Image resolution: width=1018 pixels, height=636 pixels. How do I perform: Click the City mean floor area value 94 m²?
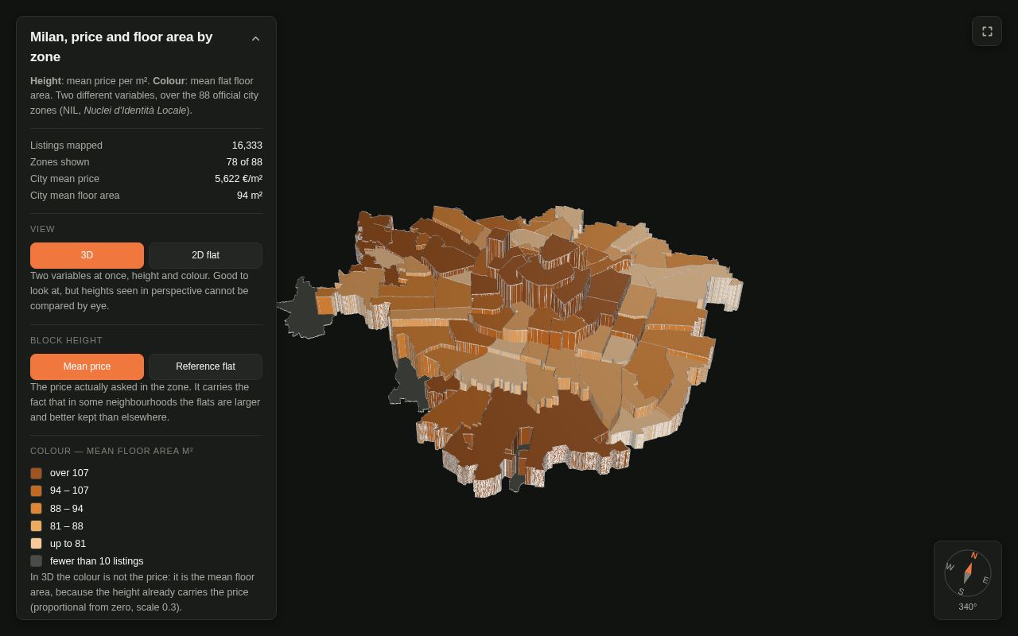250,196
